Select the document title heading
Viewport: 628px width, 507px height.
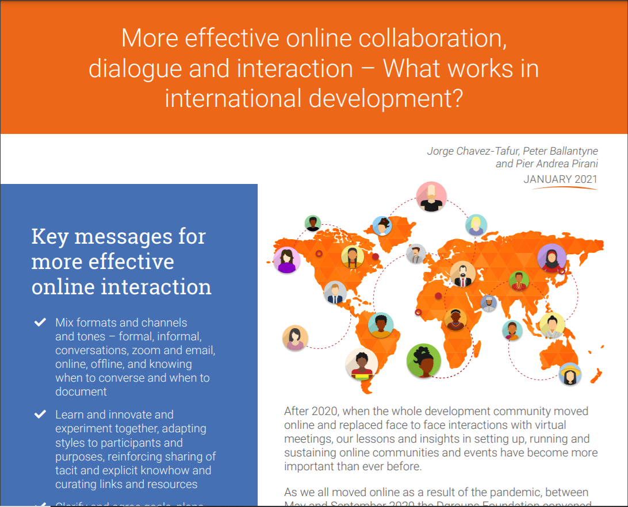pos(314,68)
